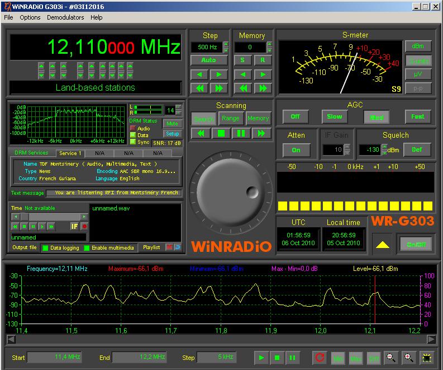Stop the spectrum sweep
This screenshot has width=443, height=370.
pos(277,358)
